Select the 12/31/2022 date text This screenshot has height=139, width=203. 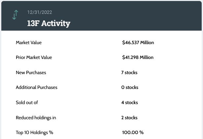(x=40, y=13)
